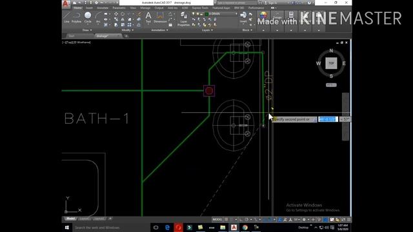
Task: Expand the Annotation panel dropdown
Action: click(x=159, y=30)
